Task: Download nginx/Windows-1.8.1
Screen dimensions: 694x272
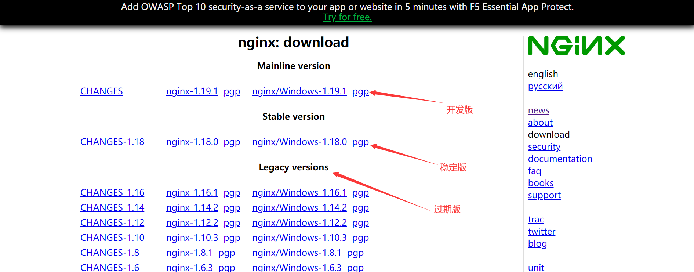Action: (x=297, y=253)
